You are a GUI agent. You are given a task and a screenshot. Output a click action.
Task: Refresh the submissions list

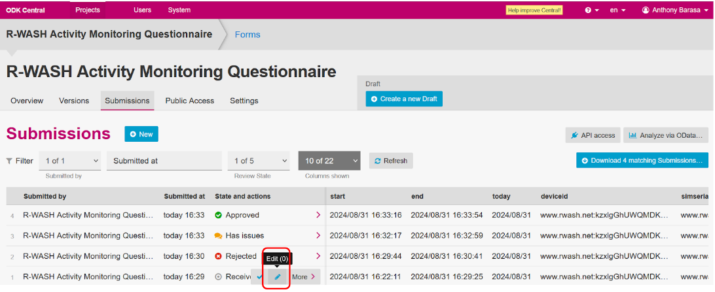pyautogui.click(x=391, y=161)
